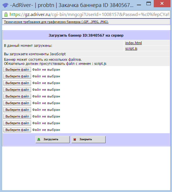Click the seventh Выберите файл button
Screen dimensions: 172x192
pyautogui.click(x=17, y=110)
